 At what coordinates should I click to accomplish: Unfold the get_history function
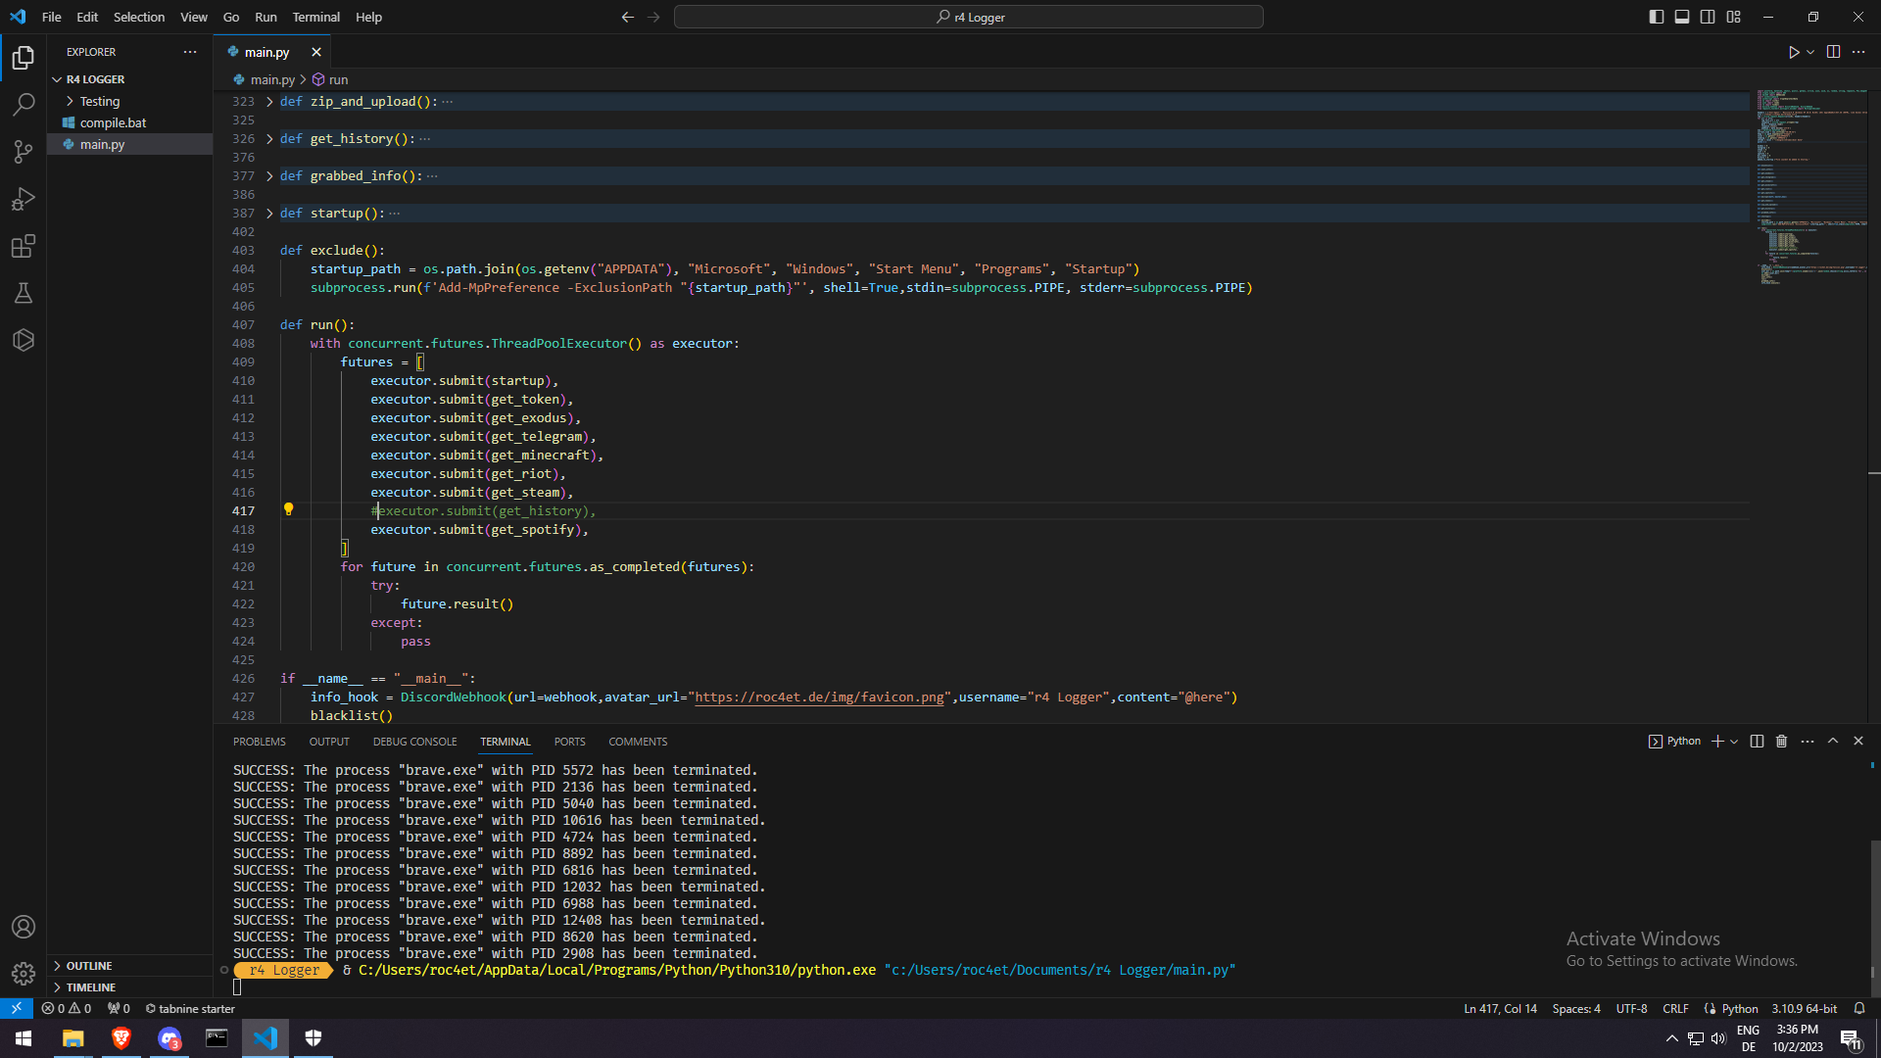pyautogui.click(x=269, y=139)
